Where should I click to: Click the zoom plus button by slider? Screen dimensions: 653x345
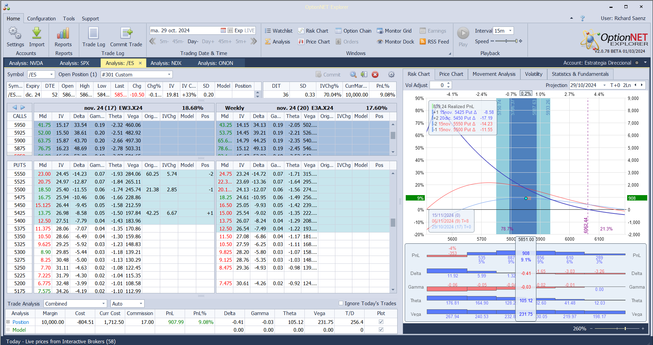(643, 328)
